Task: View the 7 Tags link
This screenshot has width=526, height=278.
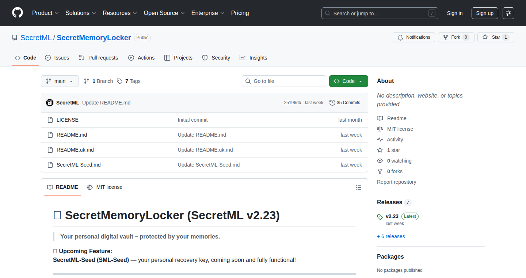Action: coord(129,81)
